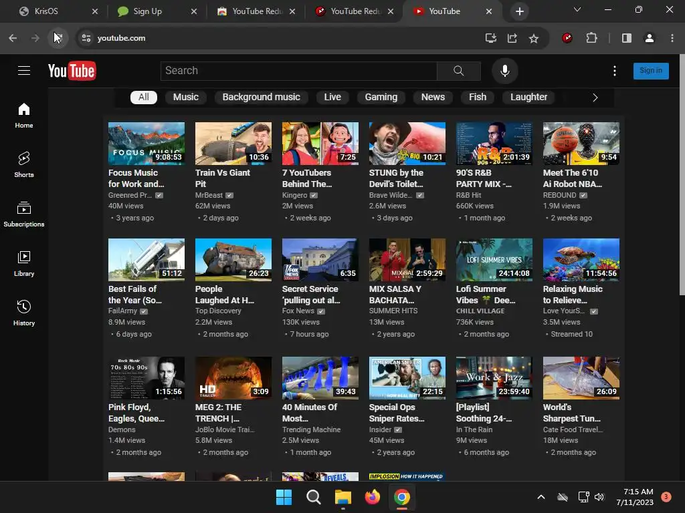Toggle the browser side panel
This screenshot has width=685, height=513.
coord(626,38)
